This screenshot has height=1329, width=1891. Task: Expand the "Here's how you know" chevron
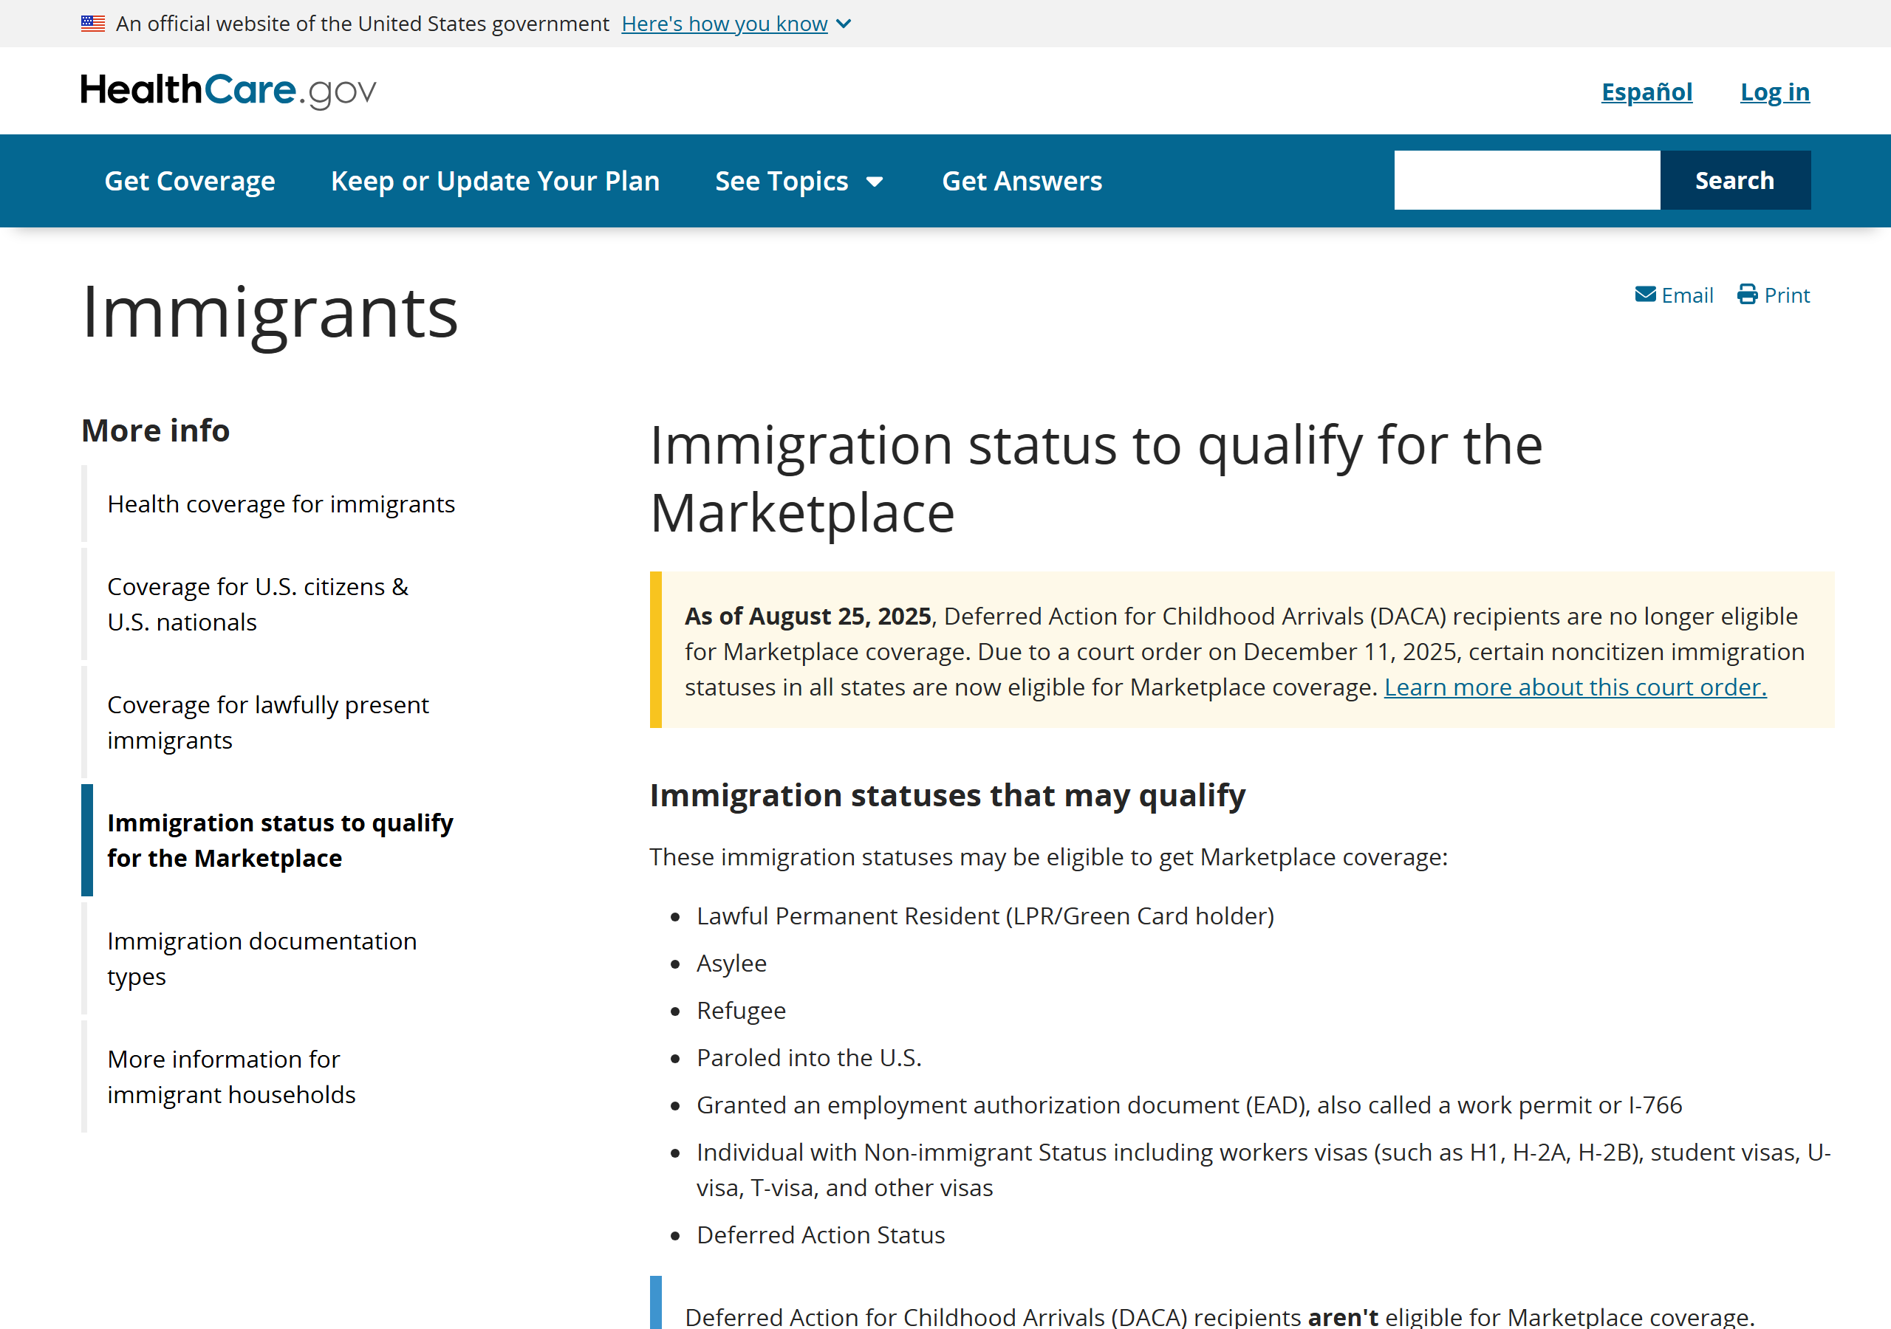point(844,24)
